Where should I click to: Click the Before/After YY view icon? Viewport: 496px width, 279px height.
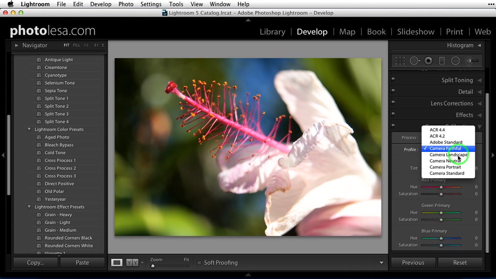coord(132,262)
